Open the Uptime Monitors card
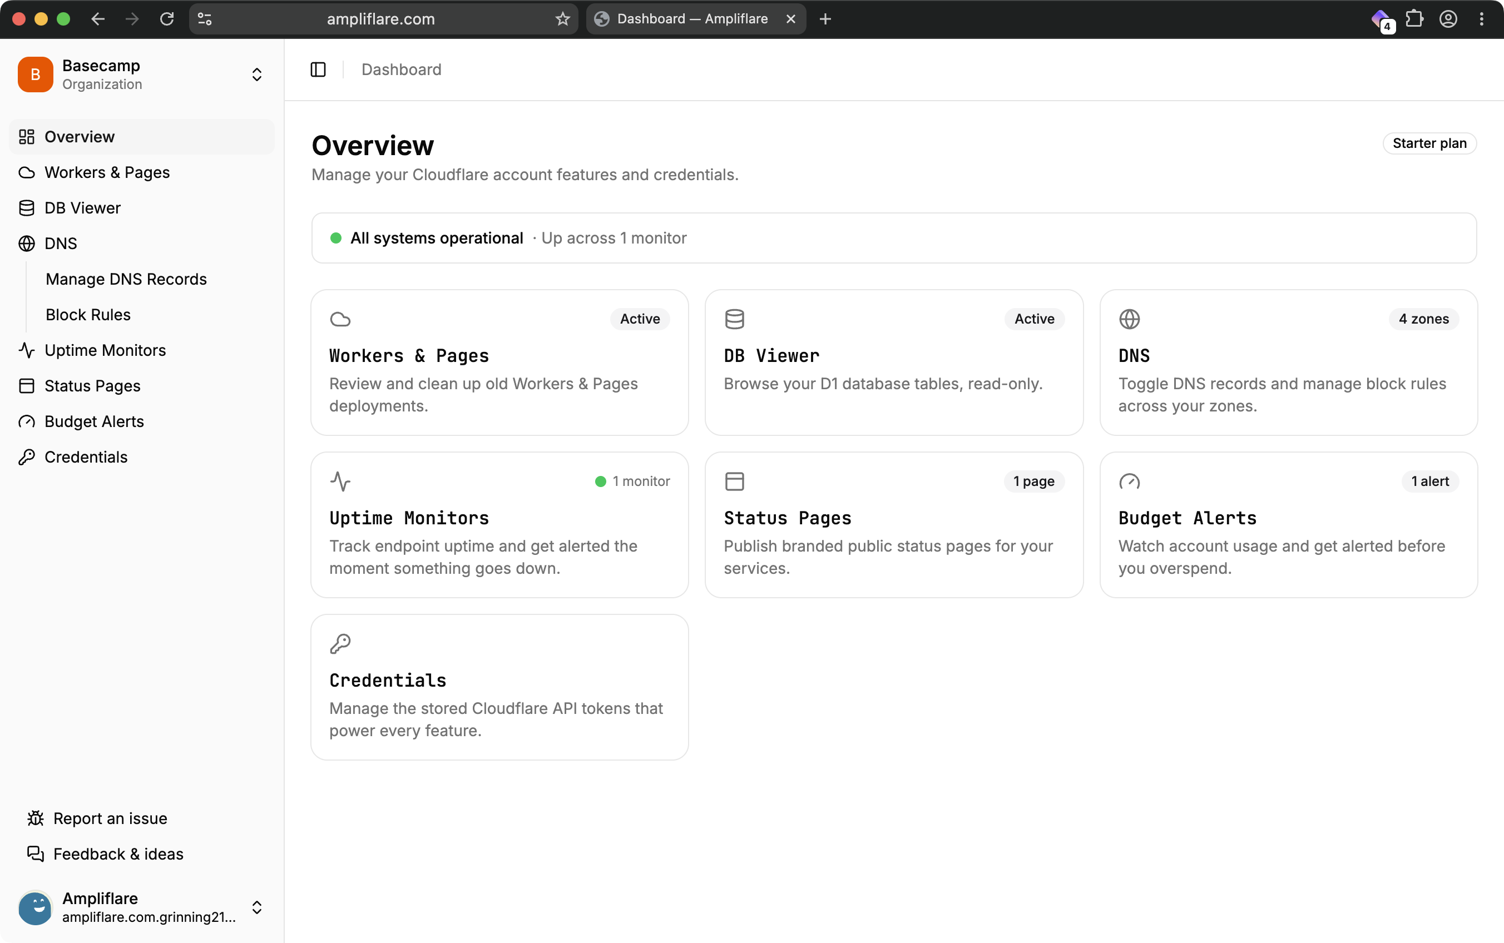This screenshot has width=1504, height=943. pyautogui.click(x=499, y=524)
